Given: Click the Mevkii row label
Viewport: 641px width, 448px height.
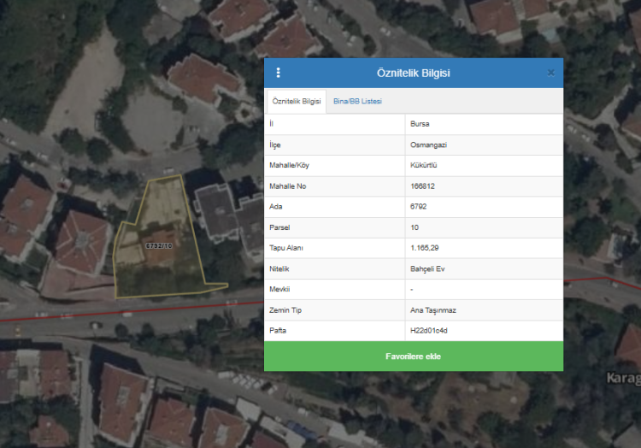Looking at the screenshot, I should pos(279,289).
